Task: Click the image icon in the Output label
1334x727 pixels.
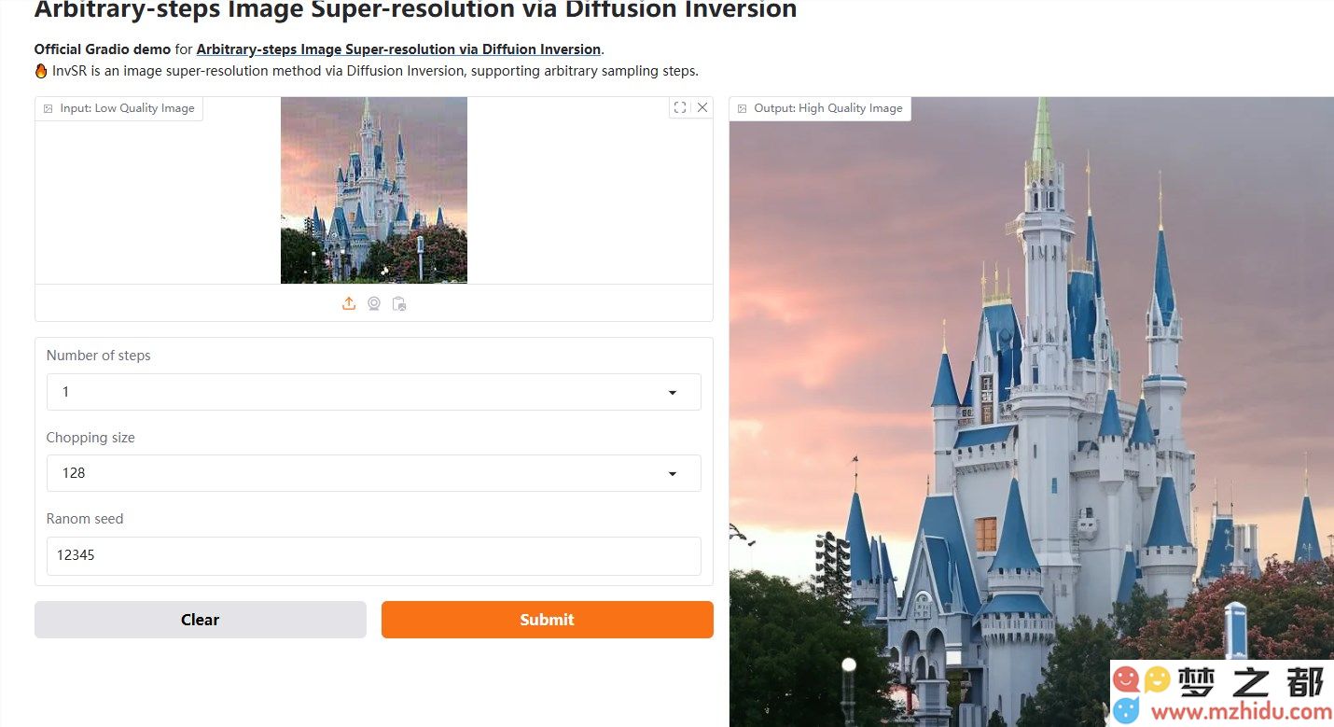Action: pyautogui.click(x=743, y=108)
